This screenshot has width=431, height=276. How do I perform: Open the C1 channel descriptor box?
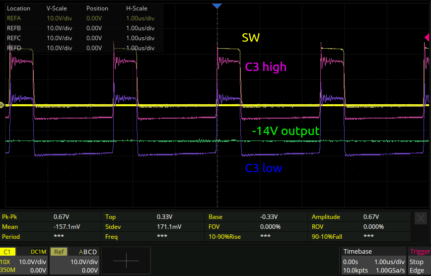[x=24, y=260]
